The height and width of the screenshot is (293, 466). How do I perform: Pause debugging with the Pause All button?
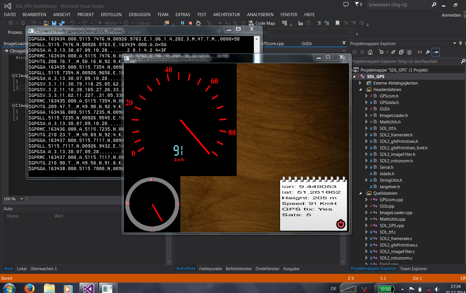(x=183, y=23)
